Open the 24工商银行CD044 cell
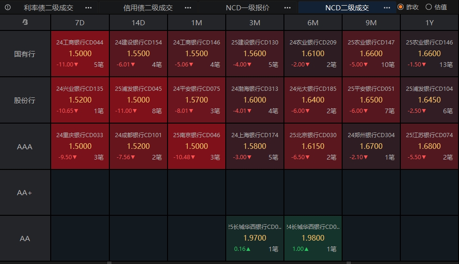The height and width of the screenshot is (264, 459). point(80,54)
